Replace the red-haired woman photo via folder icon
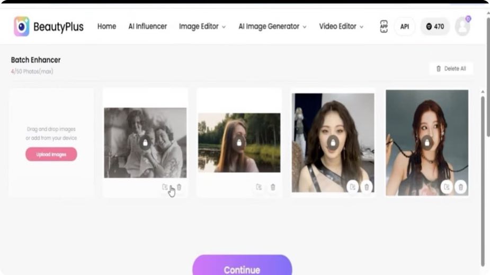This screenshot has height=275, width=490. click(447, 187)
